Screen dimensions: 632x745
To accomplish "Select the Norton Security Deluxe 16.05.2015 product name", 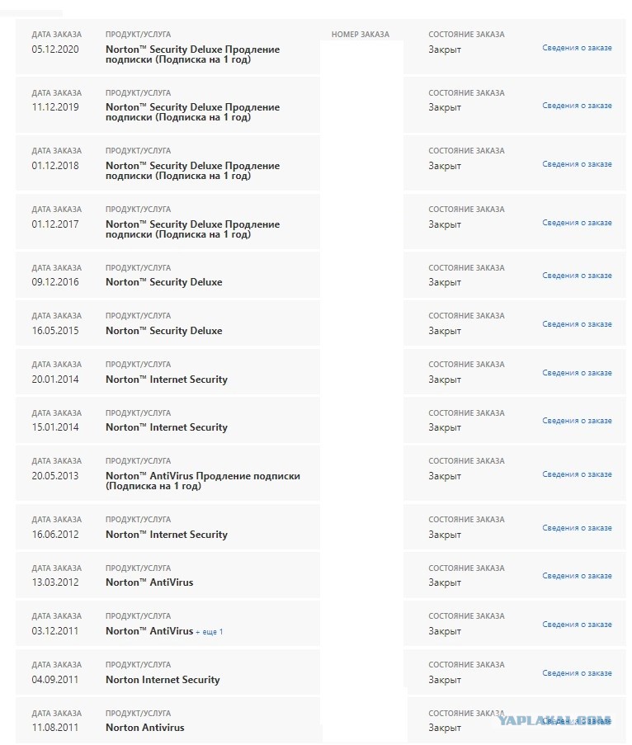I will tap(164, 331).
